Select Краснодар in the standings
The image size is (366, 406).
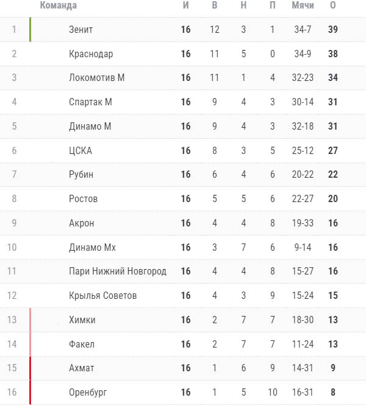pos(91,54)
